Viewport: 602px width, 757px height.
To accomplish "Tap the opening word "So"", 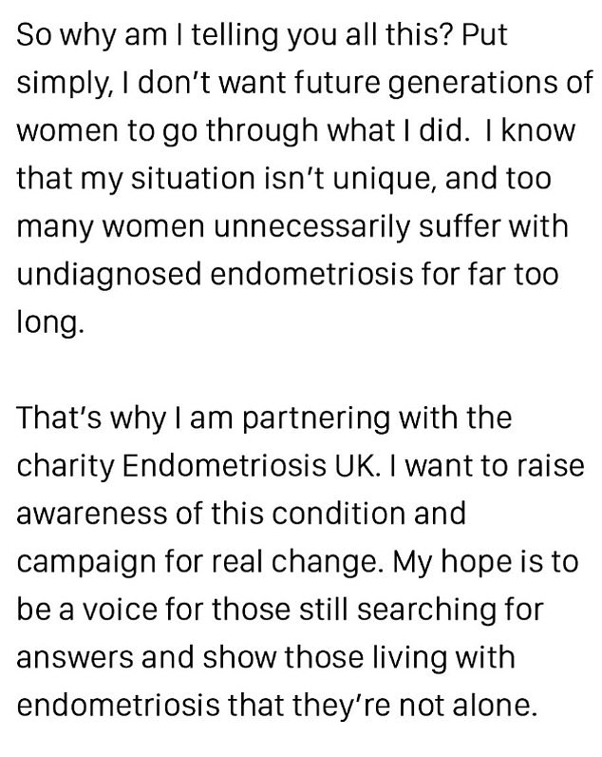I will [34, 36].
